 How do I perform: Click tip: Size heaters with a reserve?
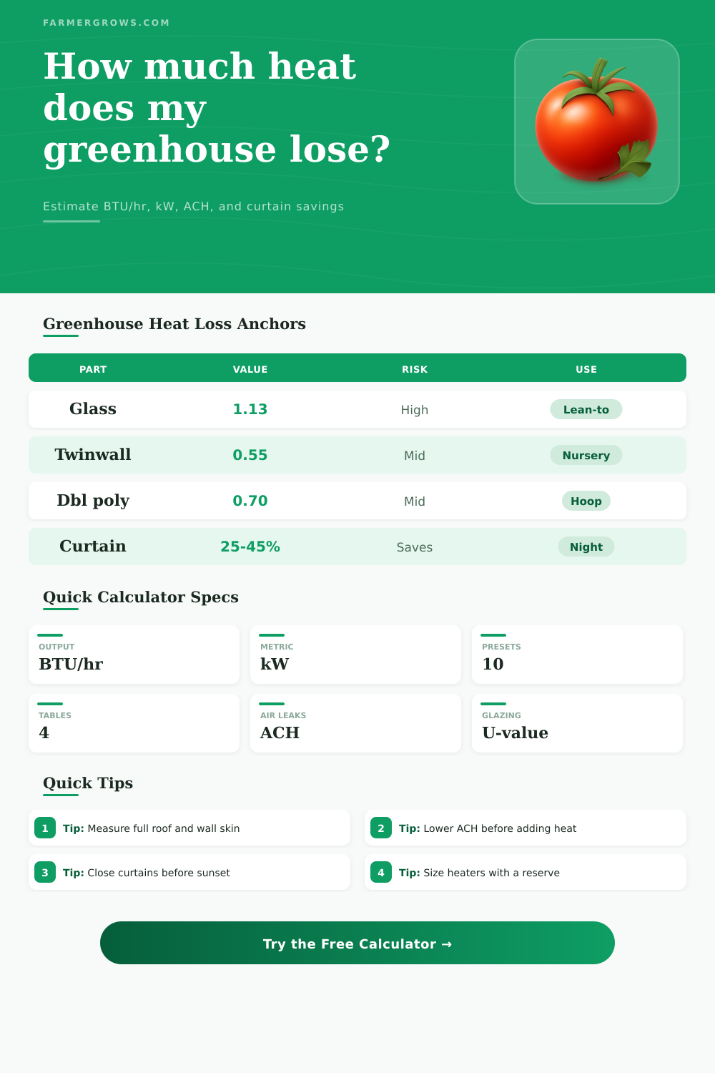tap(526, 872)
